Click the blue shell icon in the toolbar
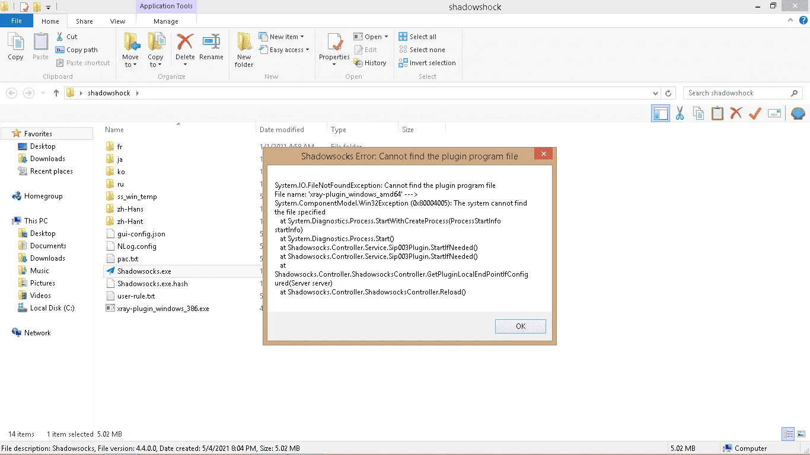Image resolution: width=810 pixels, height=455 pixels. [x=798, y=113]
